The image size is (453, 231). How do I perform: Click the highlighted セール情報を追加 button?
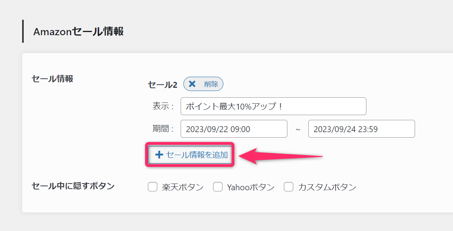190,155
